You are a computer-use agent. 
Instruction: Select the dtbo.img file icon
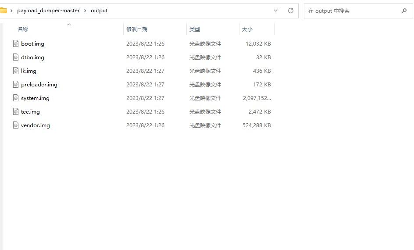pyautogui.click(x=16, y=57)
